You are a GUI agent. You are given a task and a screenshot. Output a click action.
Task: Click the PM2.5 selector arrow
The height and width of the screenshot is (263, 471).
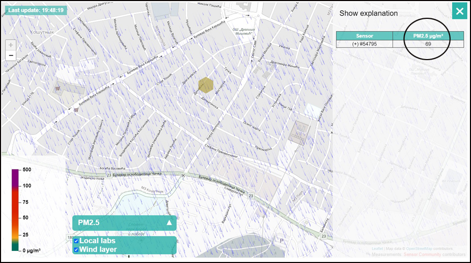(x=169, y=223)
